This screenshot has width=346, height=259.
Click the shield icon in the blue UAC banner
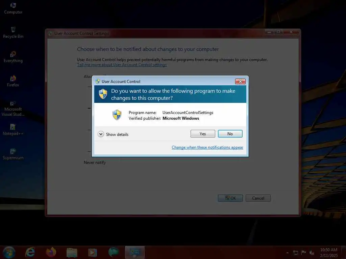(x=103, y=94)
